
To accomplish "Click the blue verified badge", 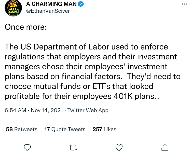I will 81,4.
